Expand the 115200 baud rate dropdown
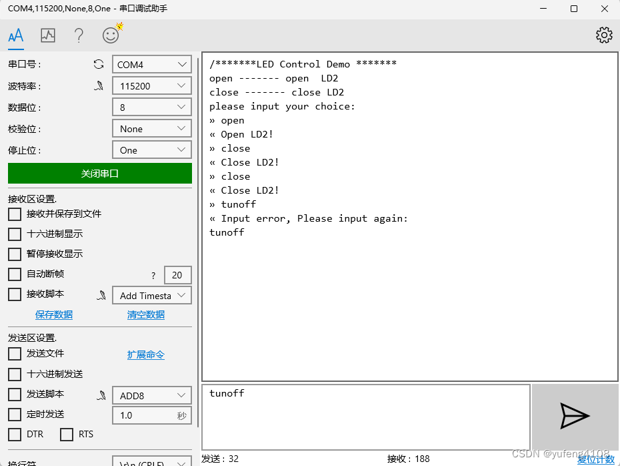The width and height of the screenshot is (620, 466). click(152, 85)
